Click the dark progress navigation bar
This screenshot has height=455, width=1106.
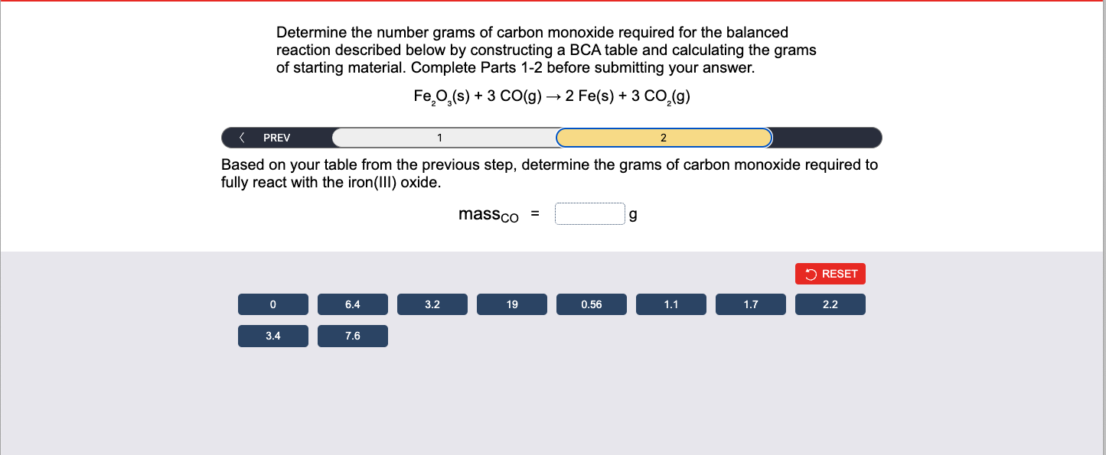[x=827, y=137]
